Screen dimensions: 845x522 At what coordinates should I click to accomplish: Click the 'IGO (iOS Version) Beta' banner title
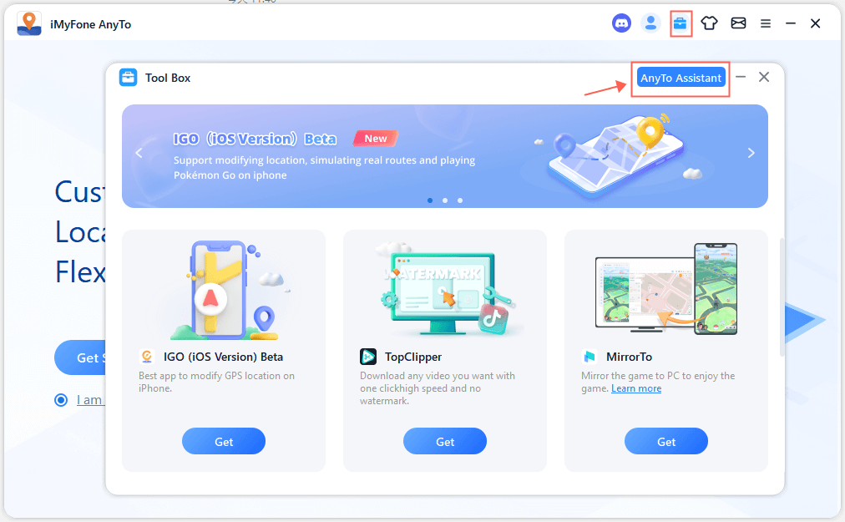255,139
